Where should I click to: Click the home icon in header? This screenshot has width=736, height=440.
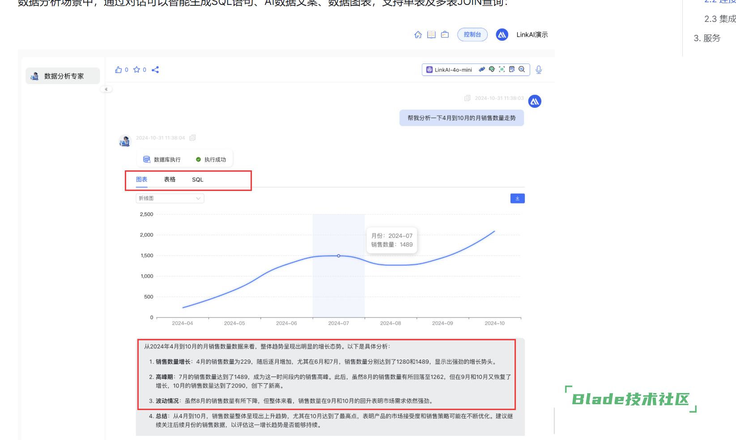point(418,34)
